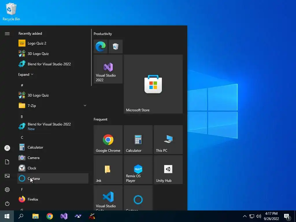This screenshot has width=296, height=222.
Task: Launch 3D Logo Quiz under Recently added
Action: 53,53
